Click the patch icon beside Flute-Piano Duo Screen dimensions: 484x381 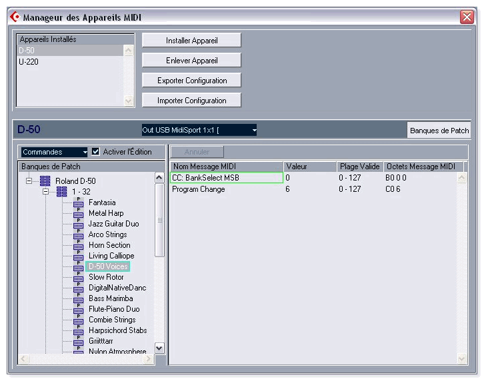(x=79, y=309)
